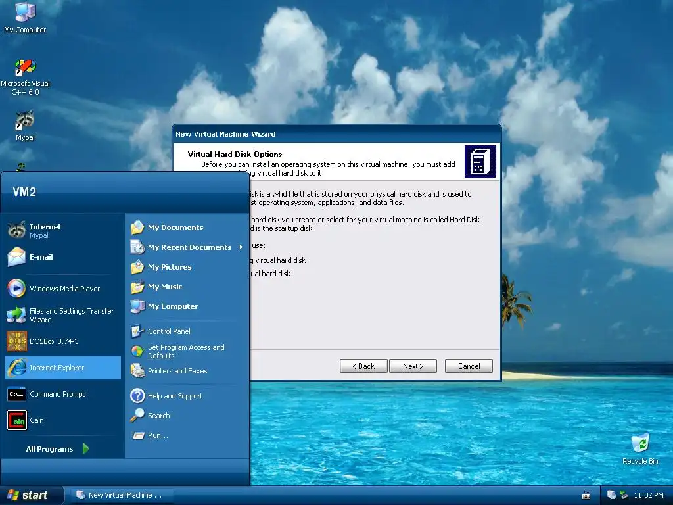
Task: Cancel the New Virtual Machine Wizard
Action: click(469, 366)
